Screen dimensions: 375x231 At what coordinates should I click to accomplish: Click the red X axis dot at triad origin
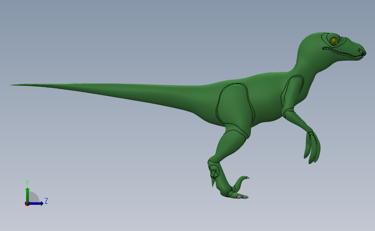(27, 204)
